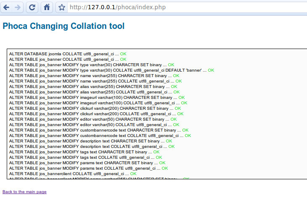Screen dimensions: 307x212
Task: Focus the address bar URL field
Action: pos(187,8)
